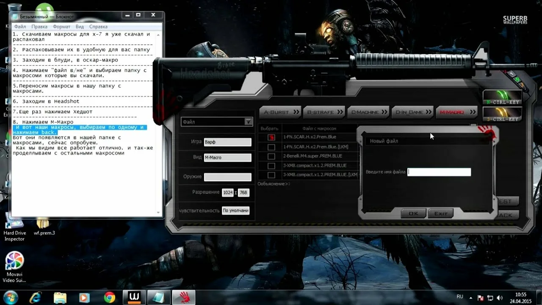Minimize the Notepad window
The height and width of the screenshot is (305, 542).
pos(127,16)
